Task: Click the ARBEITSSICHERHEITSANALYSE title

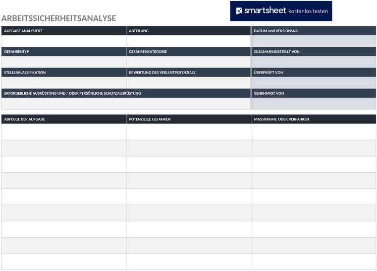Action: pos(59,18)
